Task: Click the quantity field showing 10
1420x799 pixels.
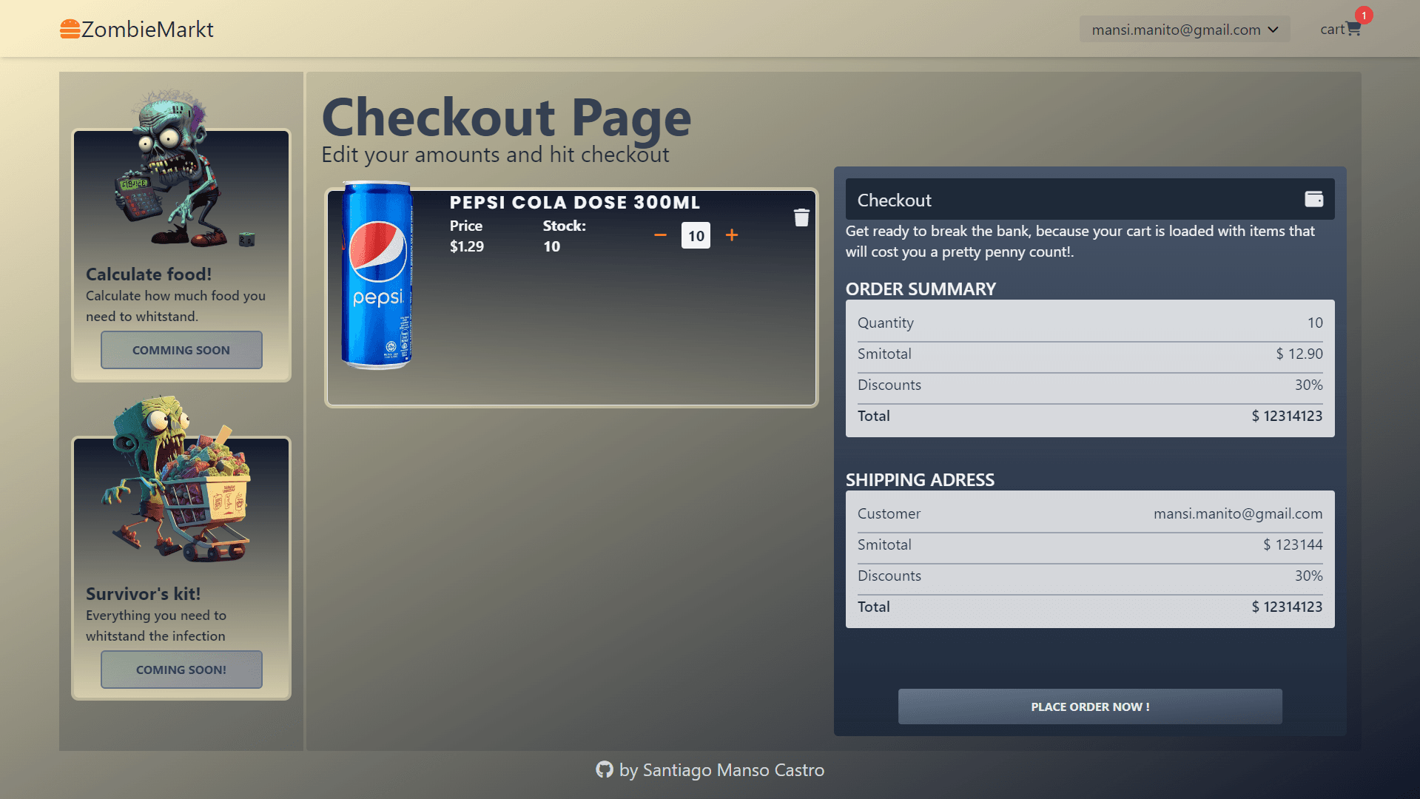Action: click(696, 235)
